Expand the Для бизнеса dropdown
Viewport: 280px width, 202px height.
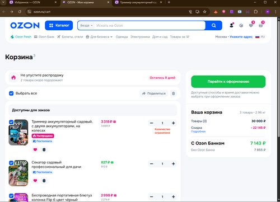coord(99,37)
